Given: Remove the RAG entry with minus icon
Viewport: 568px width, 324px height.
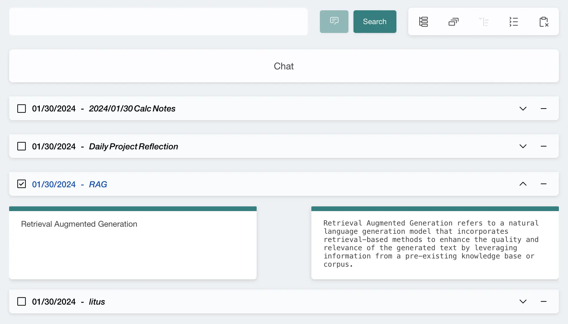Looking at the screenshot, I should tap(544, 184).
